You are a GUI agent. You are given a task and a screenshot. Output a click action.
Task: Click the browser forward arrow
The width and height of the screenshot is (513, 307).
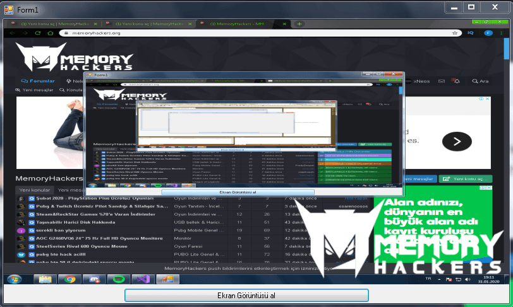tap(25, 33)
